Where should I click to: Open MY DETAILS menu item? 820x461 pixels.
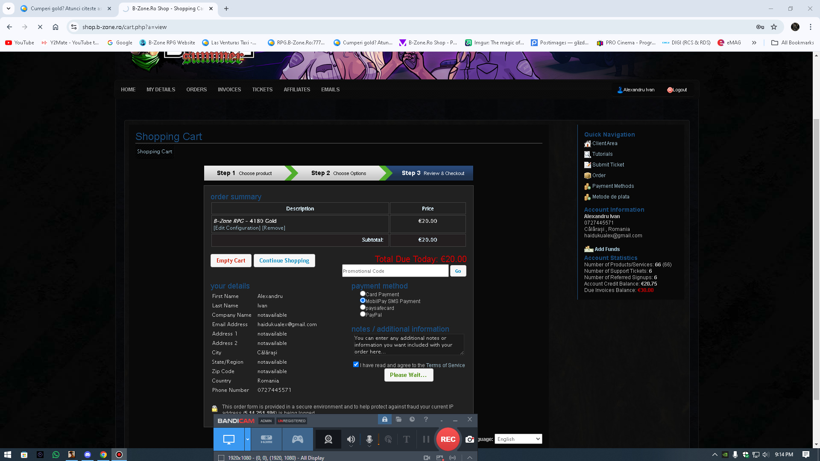[161, 90]
